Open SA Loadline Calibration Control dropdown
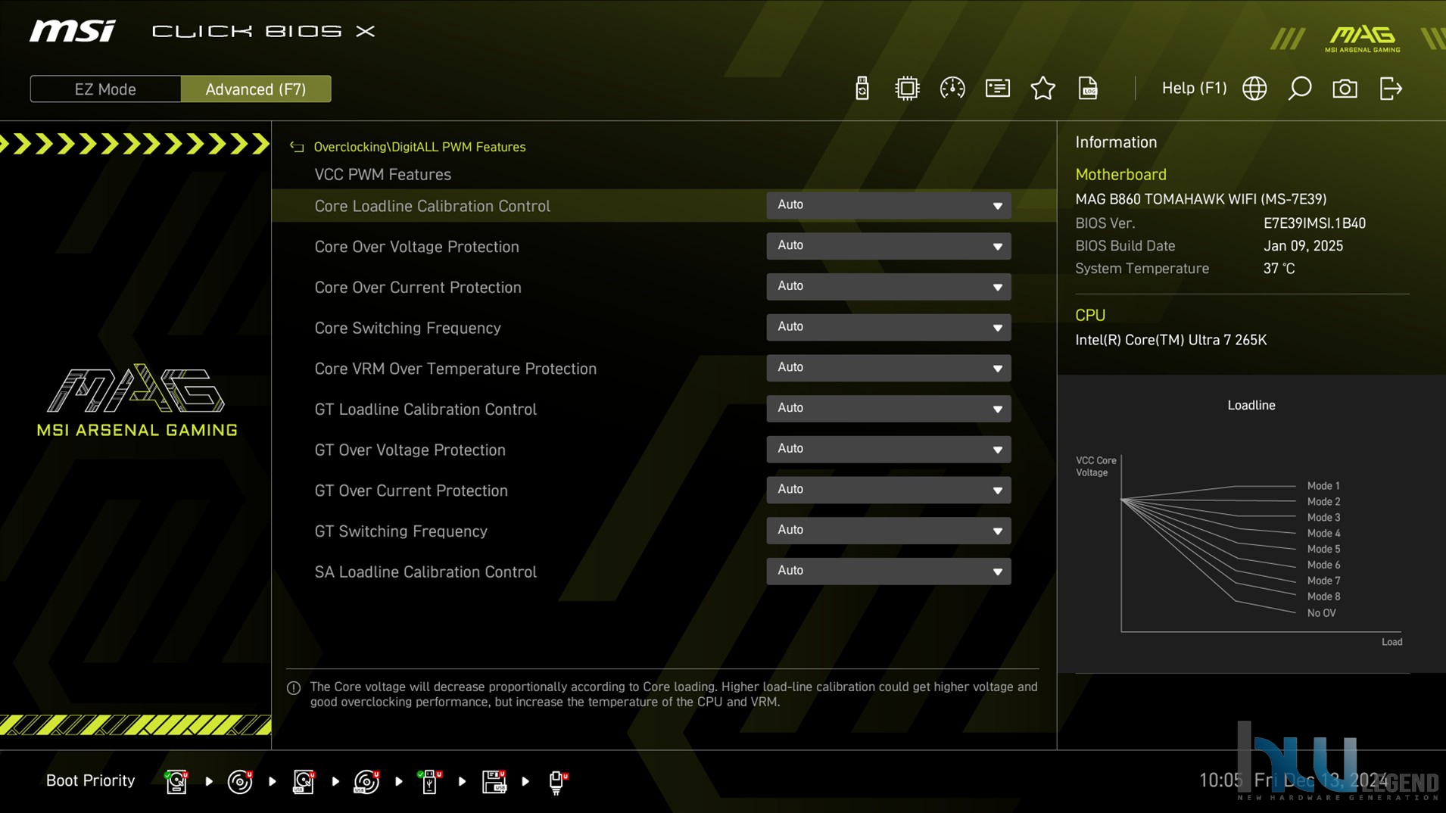The image size is (1446, 813). click(x=889, y=572)
